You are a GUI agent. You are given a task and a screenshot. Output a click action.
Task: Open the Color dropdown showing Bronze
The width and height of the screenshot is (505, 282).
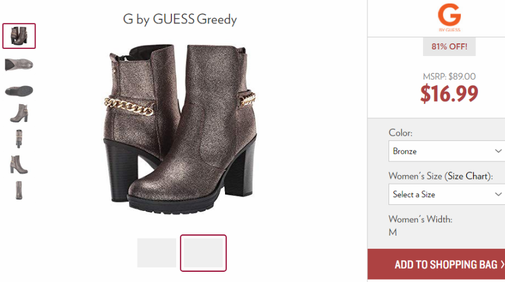coord(446,151)
